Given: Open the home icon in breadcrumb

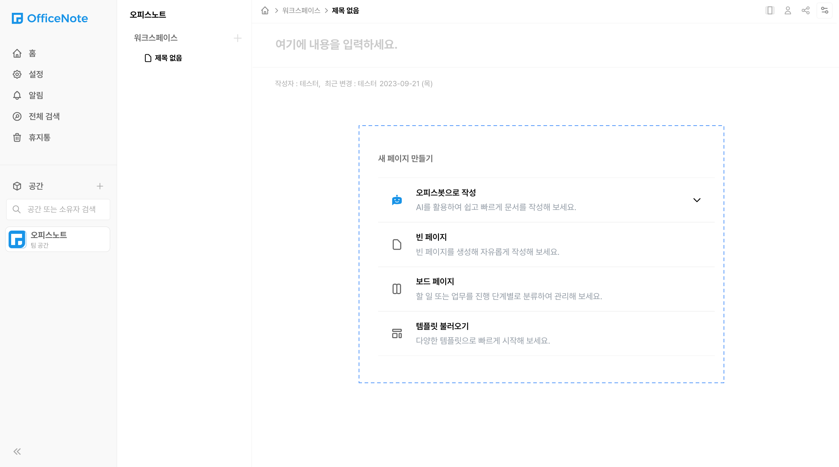Looking at the screenshot, I should [x=265, y=11].
